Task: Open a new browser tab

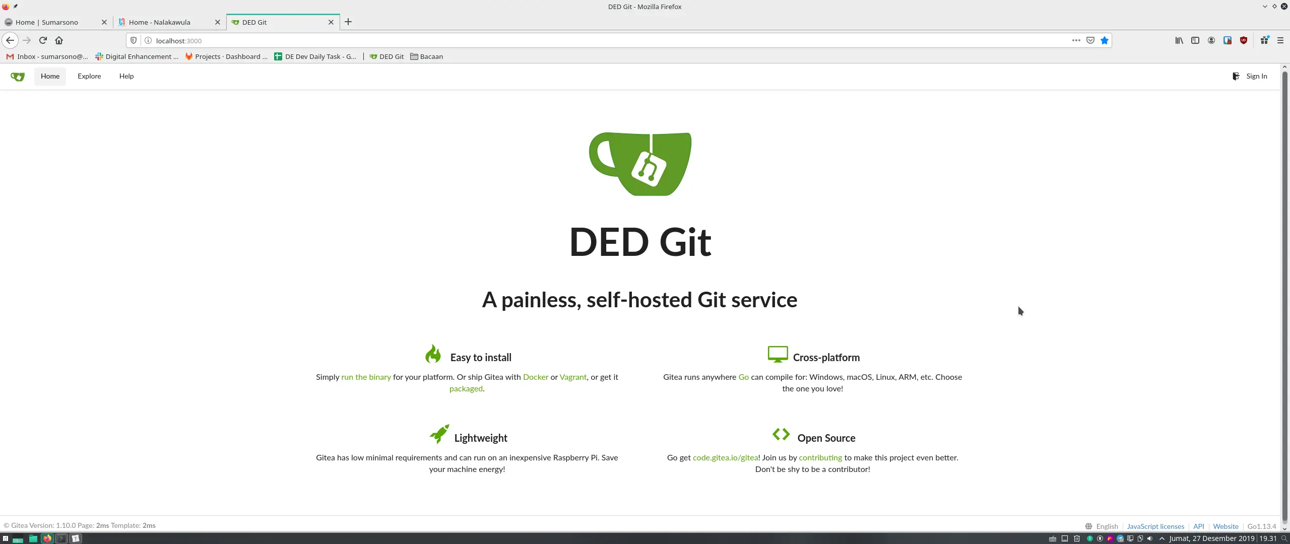Action: (348, 22)
